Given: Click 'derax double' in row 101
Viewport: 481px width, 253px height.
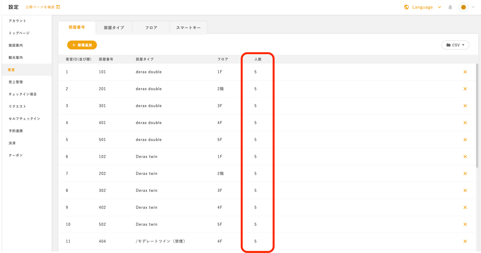Looking at the screenshot, I should tap(149, 72).
